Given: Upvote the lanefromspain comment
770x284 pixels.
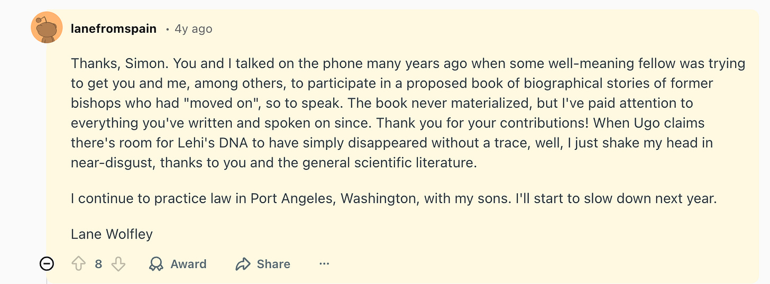Looking at the screenshot, I should point(79,264).
